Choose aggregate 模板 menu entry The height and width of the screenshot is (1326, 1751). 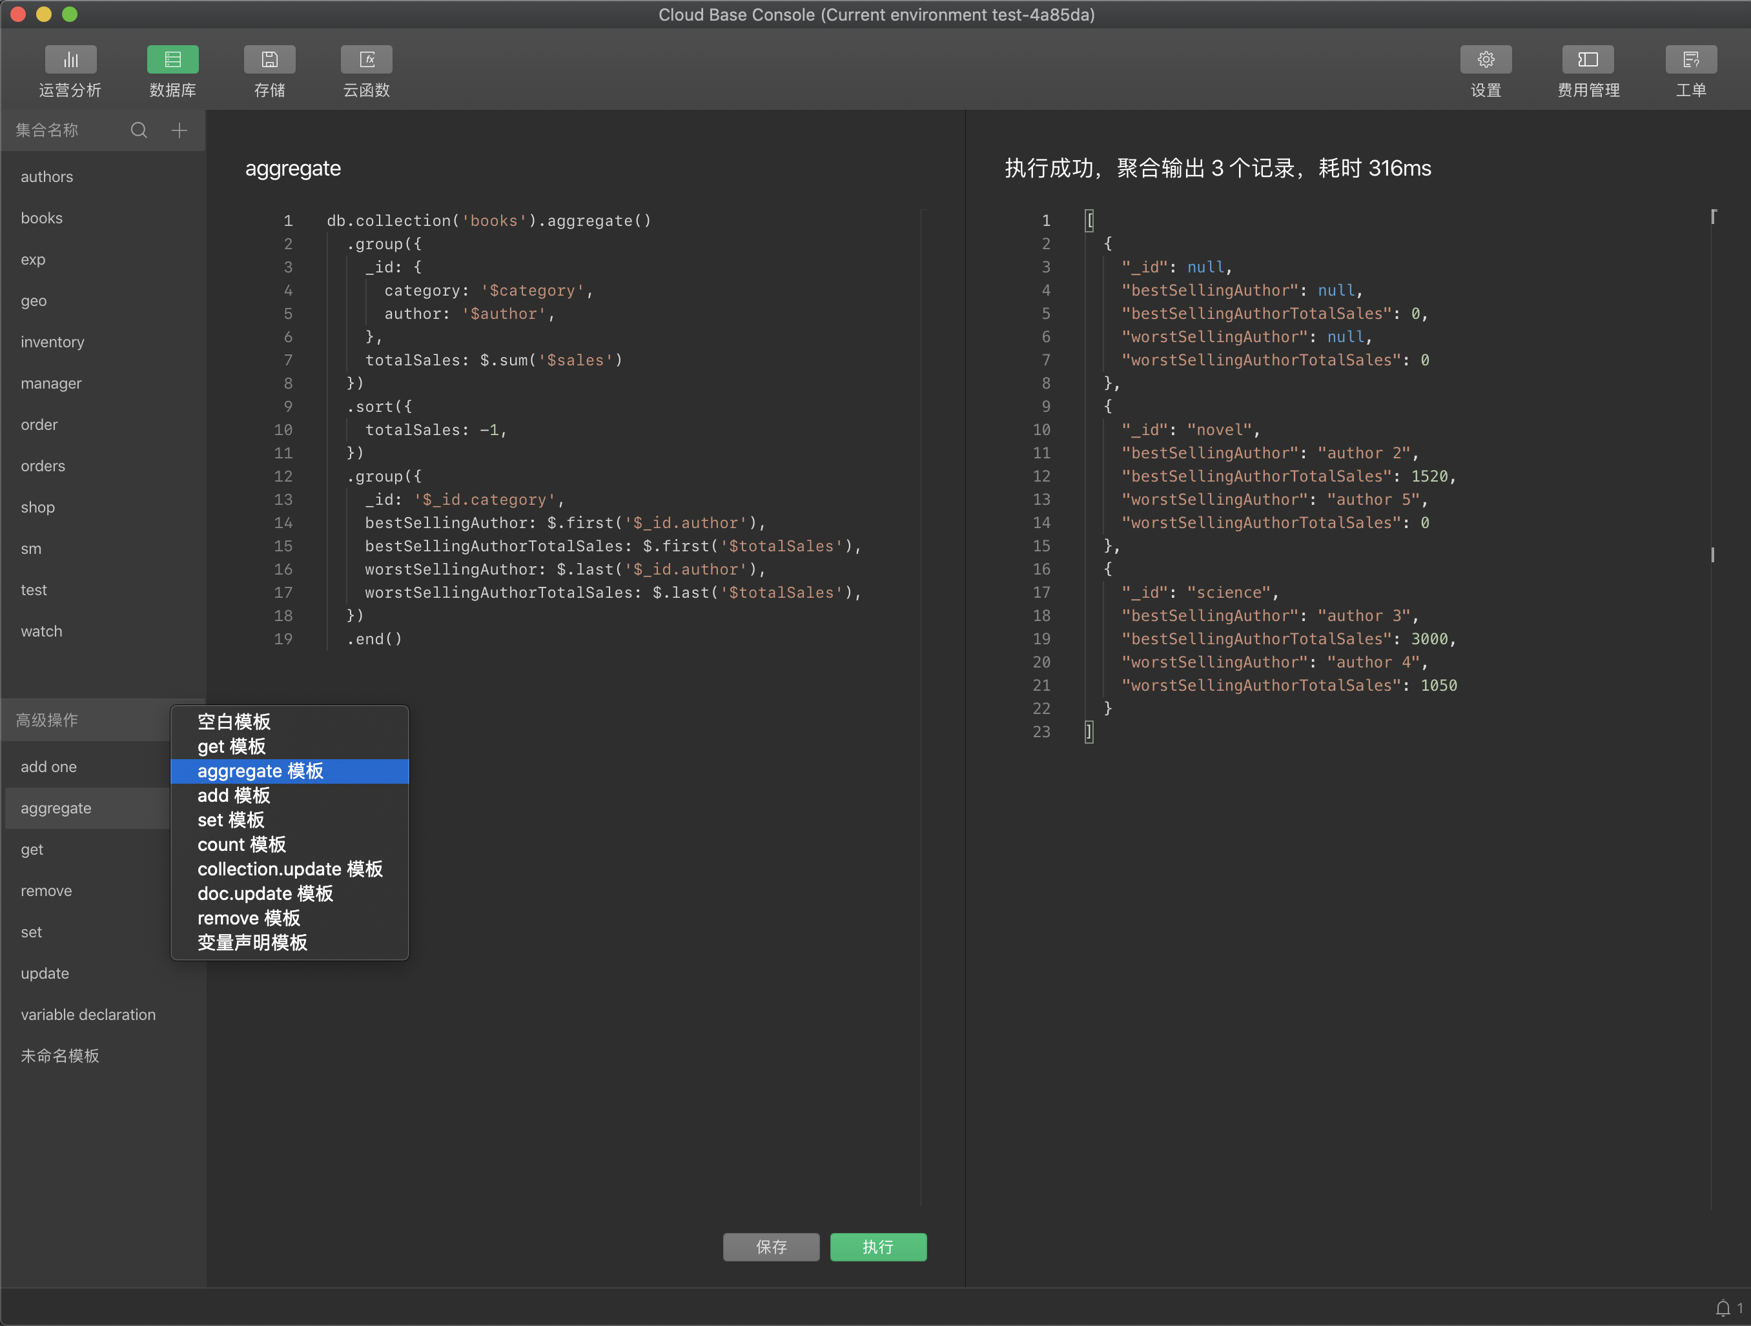pyautogui.click(x=290, y=771)
